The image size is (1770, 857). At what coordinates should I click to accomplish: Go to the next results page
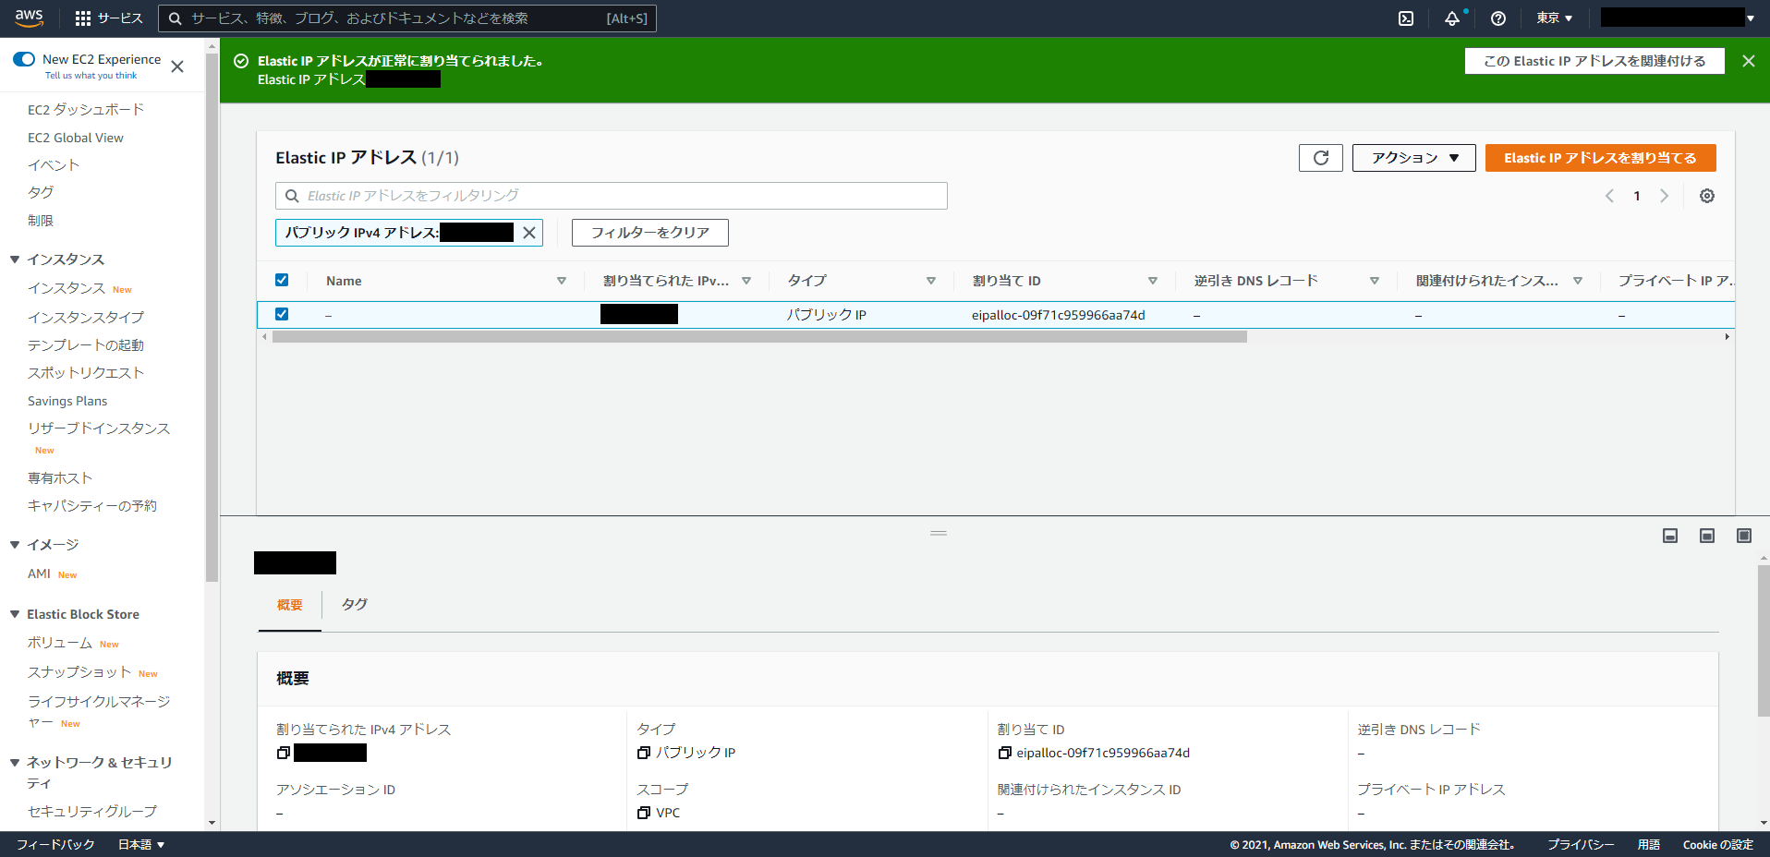coord(1664,196)
